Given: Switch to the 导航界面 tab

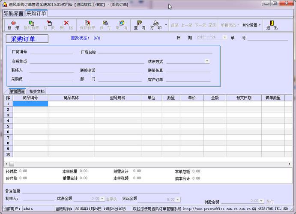Looking at the screenshot, I should (14, 13).
